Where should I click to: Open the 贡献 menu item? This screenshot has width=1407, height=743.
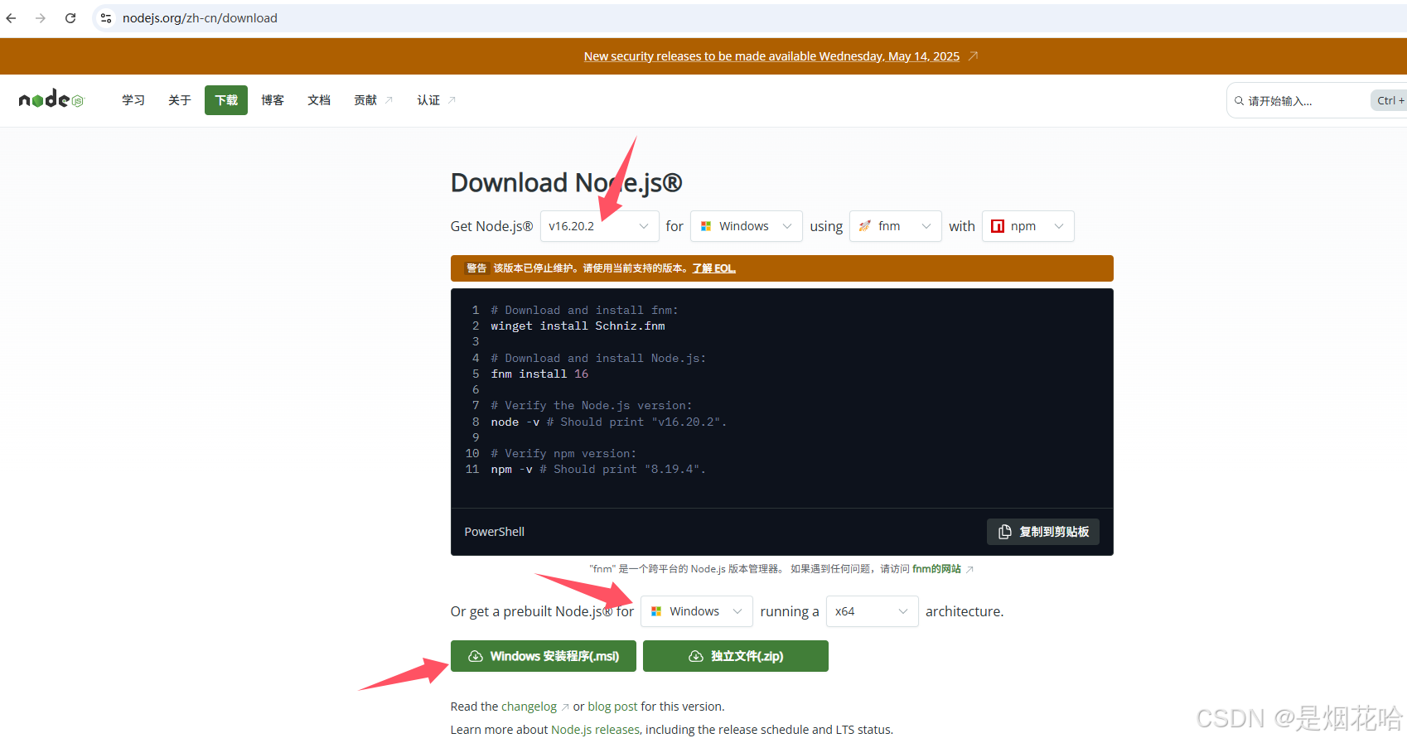point(373,100)
